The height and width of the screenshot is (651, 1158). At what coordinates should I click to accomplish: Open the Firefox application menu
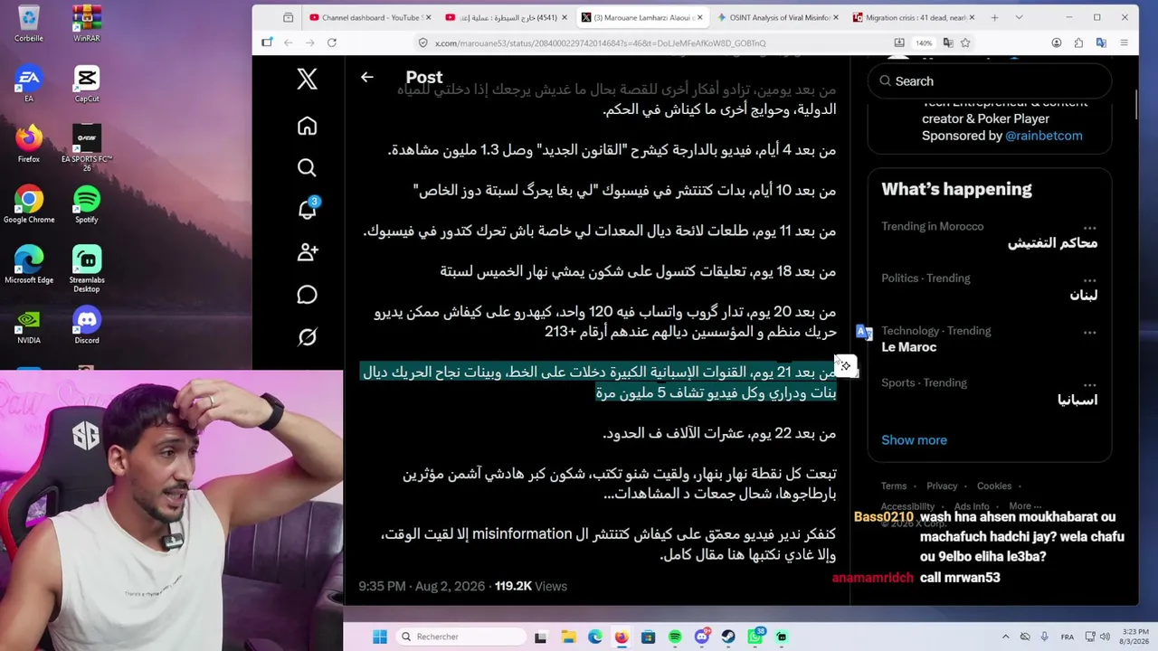tap(1125, 42)
